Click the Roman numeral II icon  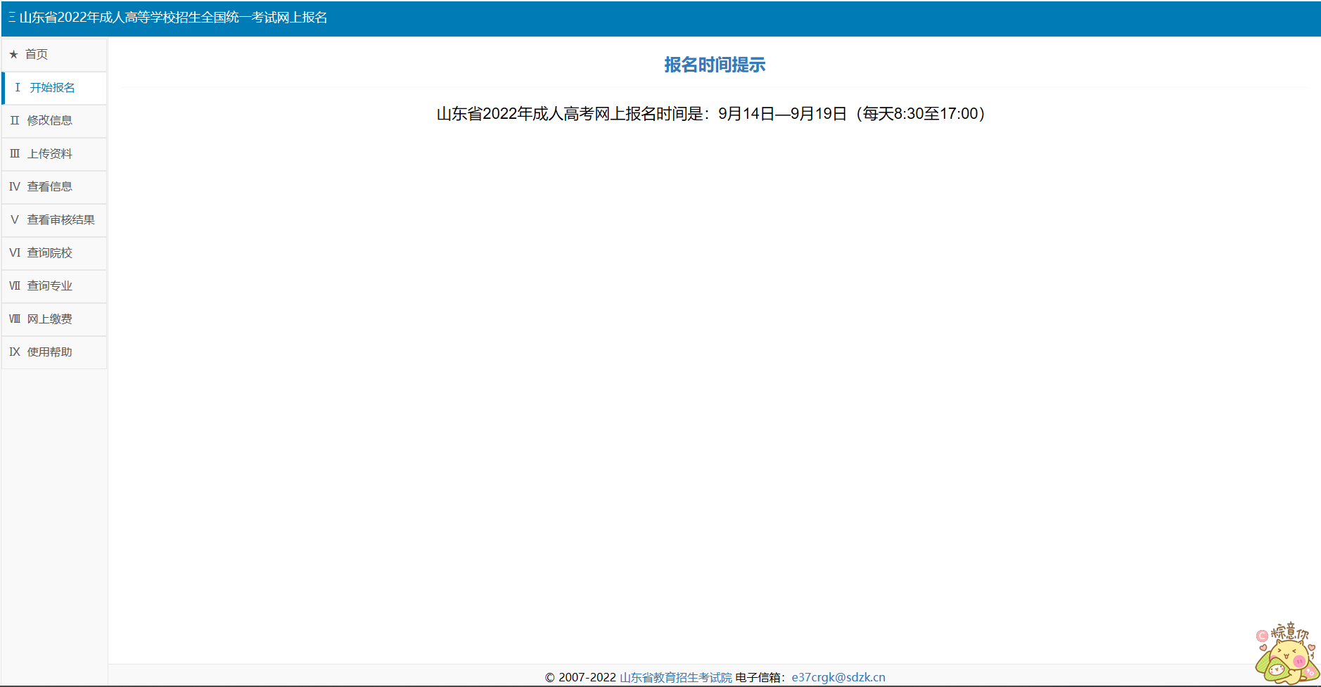(x=15, y=121)
